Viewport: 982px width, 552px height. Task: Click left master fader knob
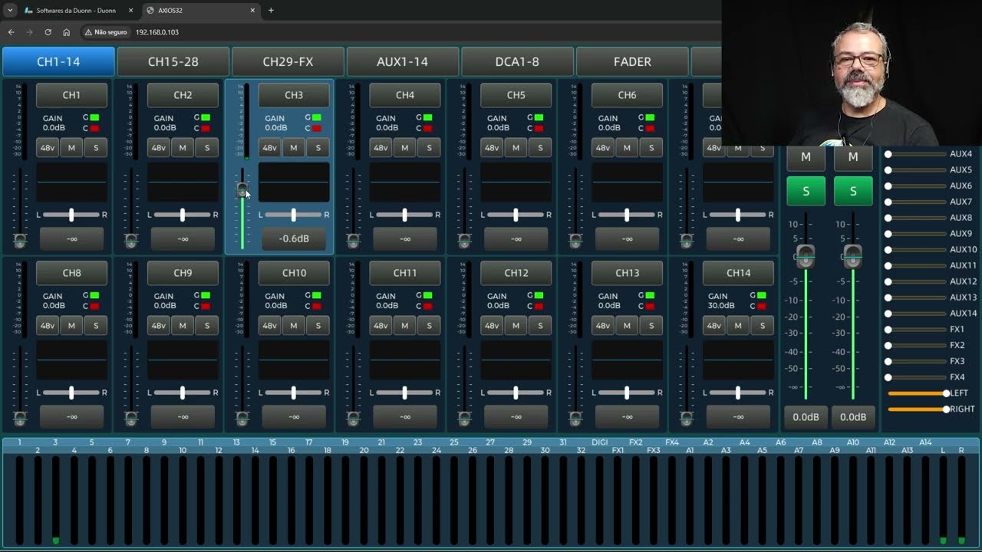click(x=806, y=255)
